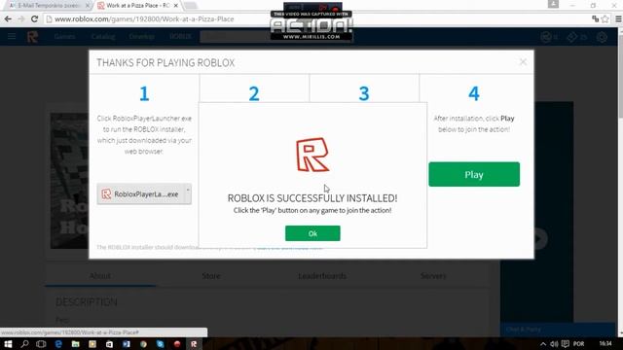This screenshot has height=350, width=623.
Task: Reload the page with the refresh icon
Action: pos(35,18)
